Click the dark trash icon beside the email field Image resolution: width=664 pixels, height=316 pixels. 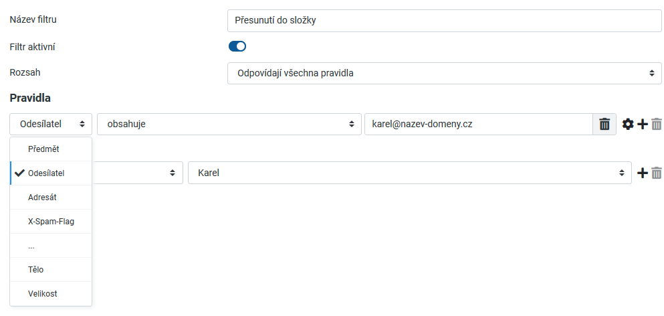pos(604,125)
